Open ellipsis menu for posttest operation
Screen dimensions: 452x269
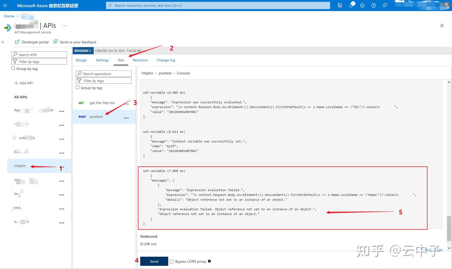pos(126,118)
